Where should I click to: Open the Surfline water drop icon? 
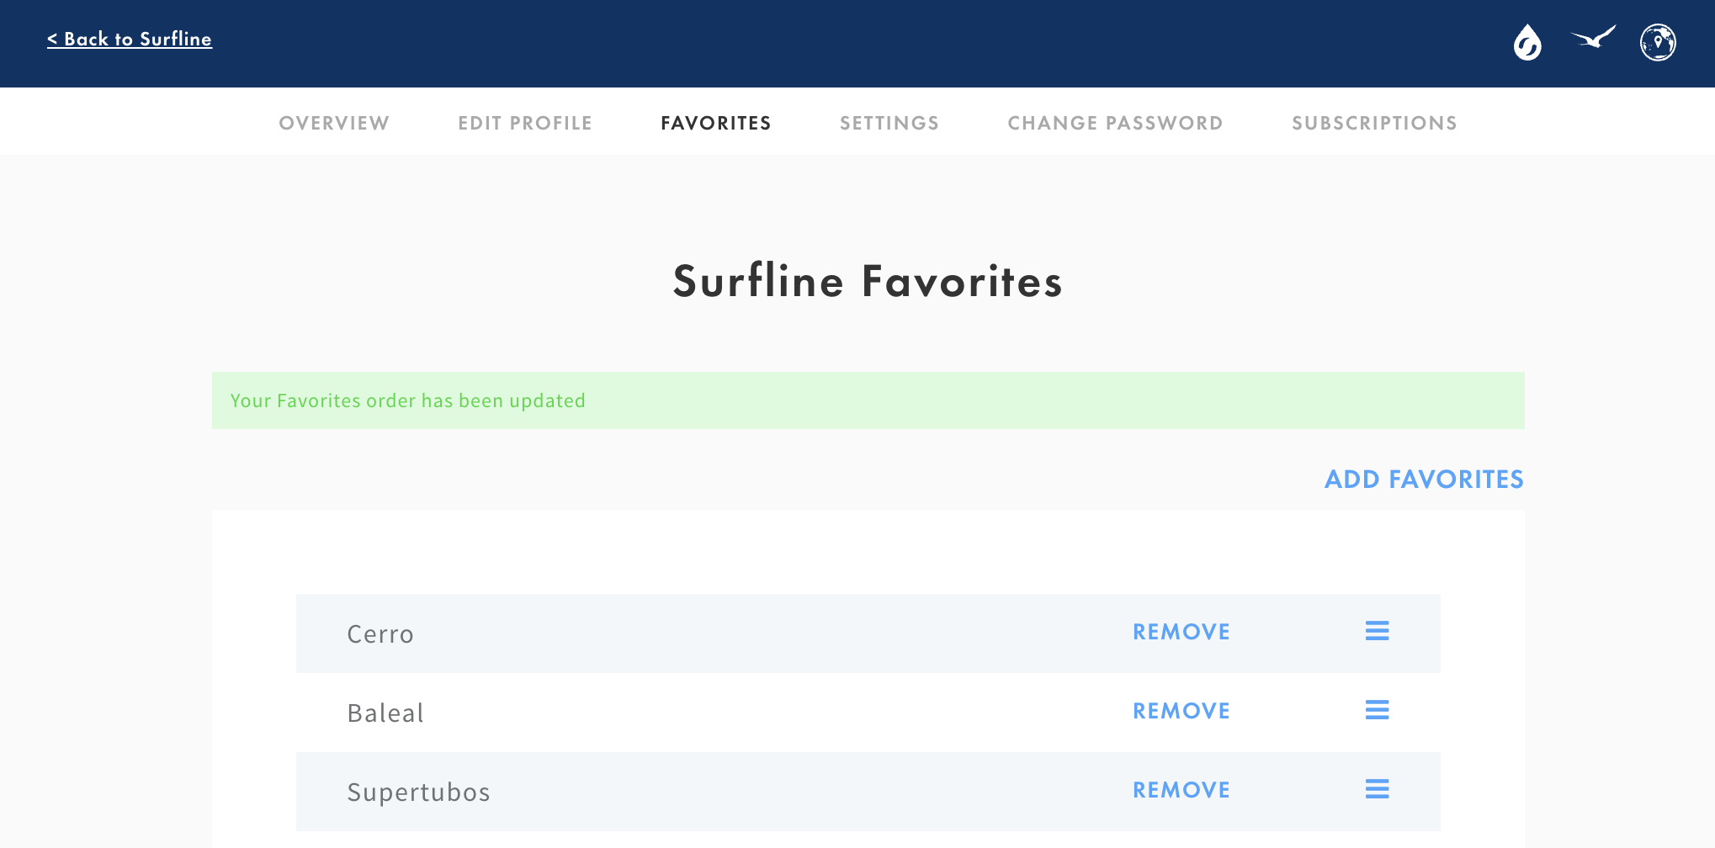(x=1527, y=42)
